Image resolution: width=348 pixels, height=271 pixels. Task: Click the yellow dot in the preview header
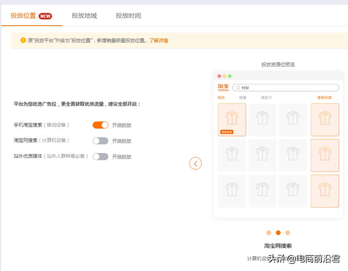[x=225, y=76]
